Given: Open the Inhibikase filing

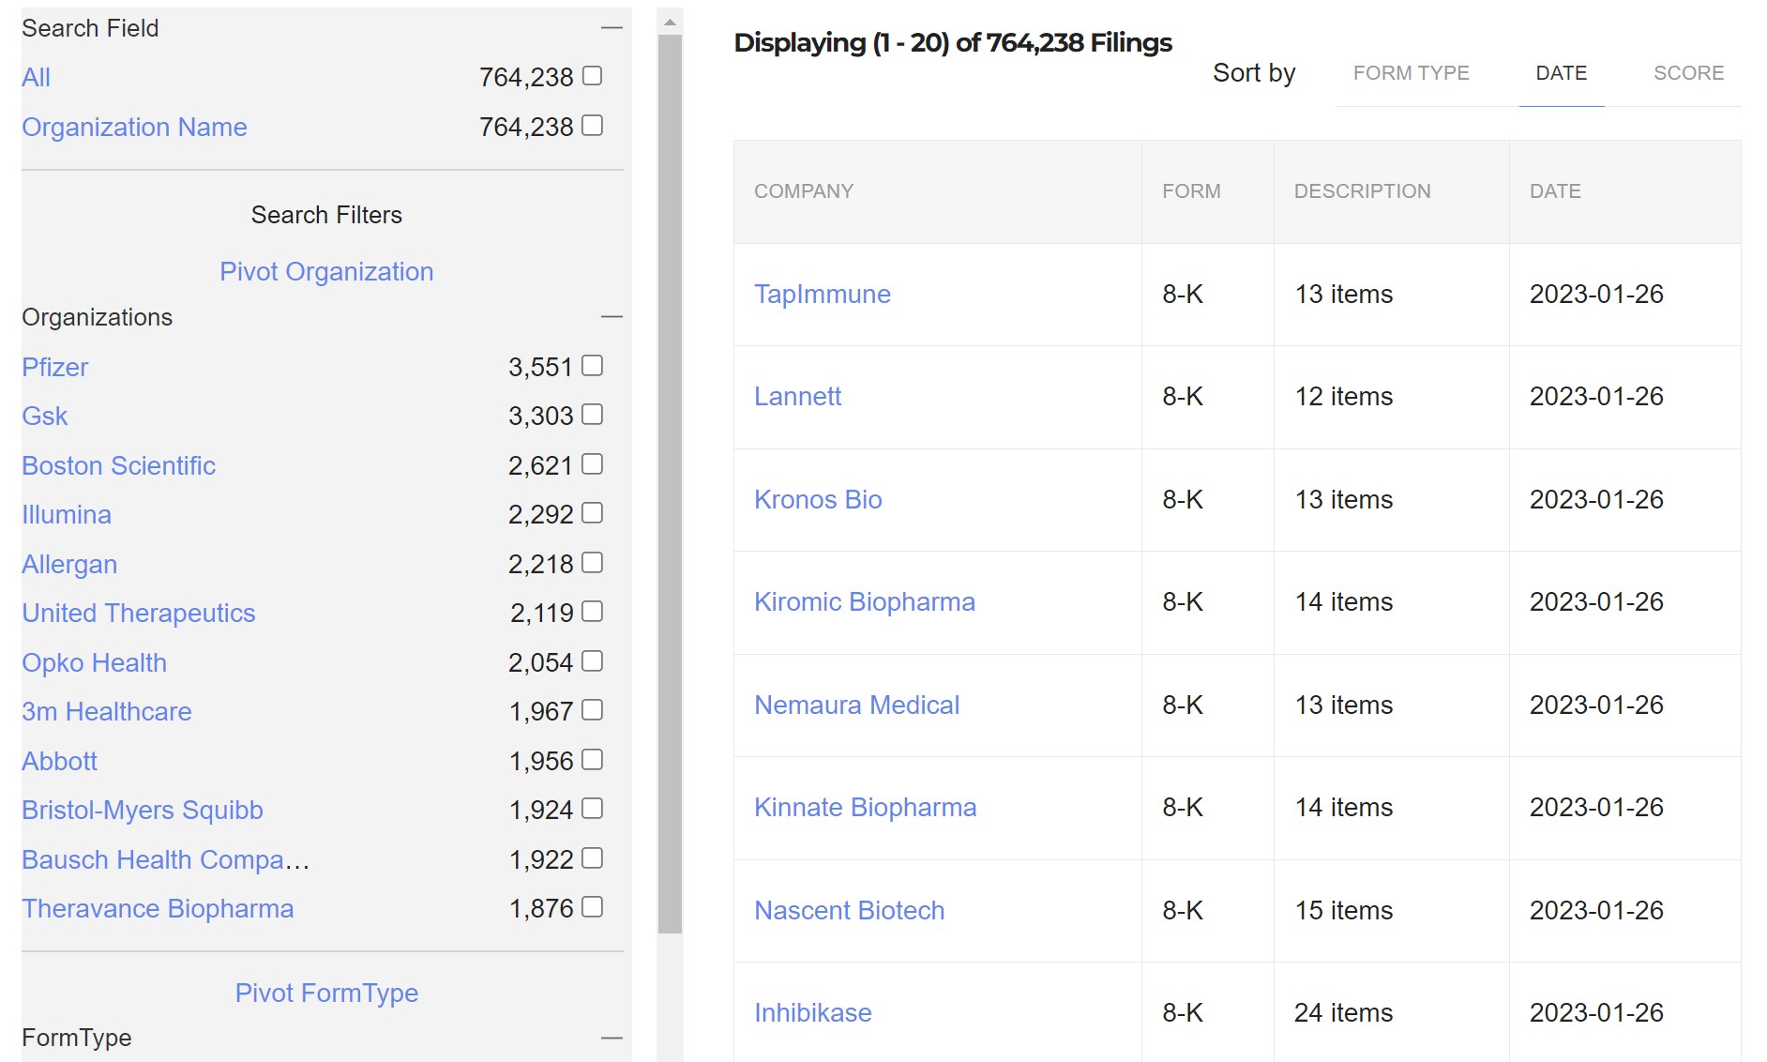Looking at the screenshot, I should (812, 1012).
